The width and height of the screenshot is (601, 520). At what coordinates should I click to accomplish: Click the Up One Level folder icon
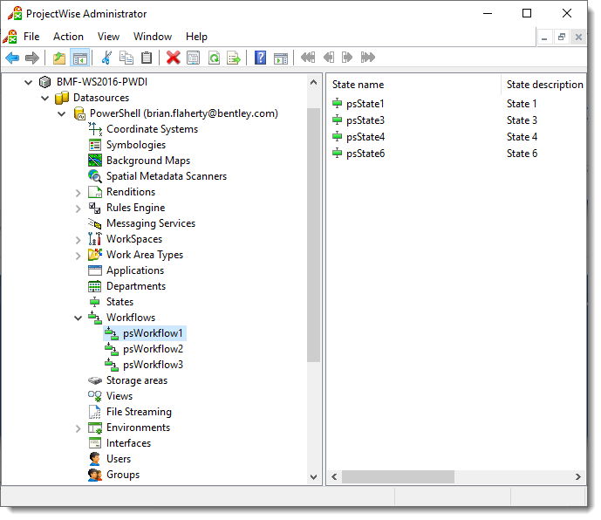coord(59,58)
